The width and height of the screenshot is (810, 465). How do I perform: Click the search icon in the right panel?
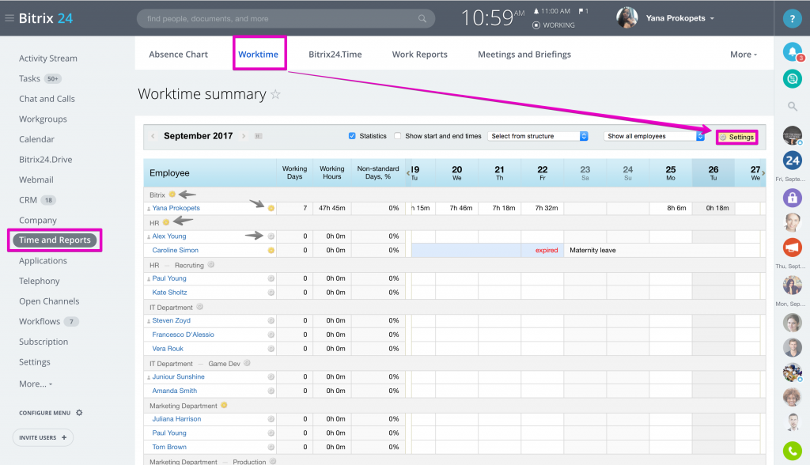792,107
